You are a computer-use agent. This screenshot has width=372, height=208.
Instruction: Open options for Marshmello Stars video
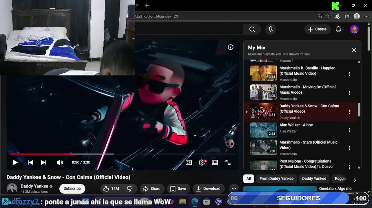(349, 148)
